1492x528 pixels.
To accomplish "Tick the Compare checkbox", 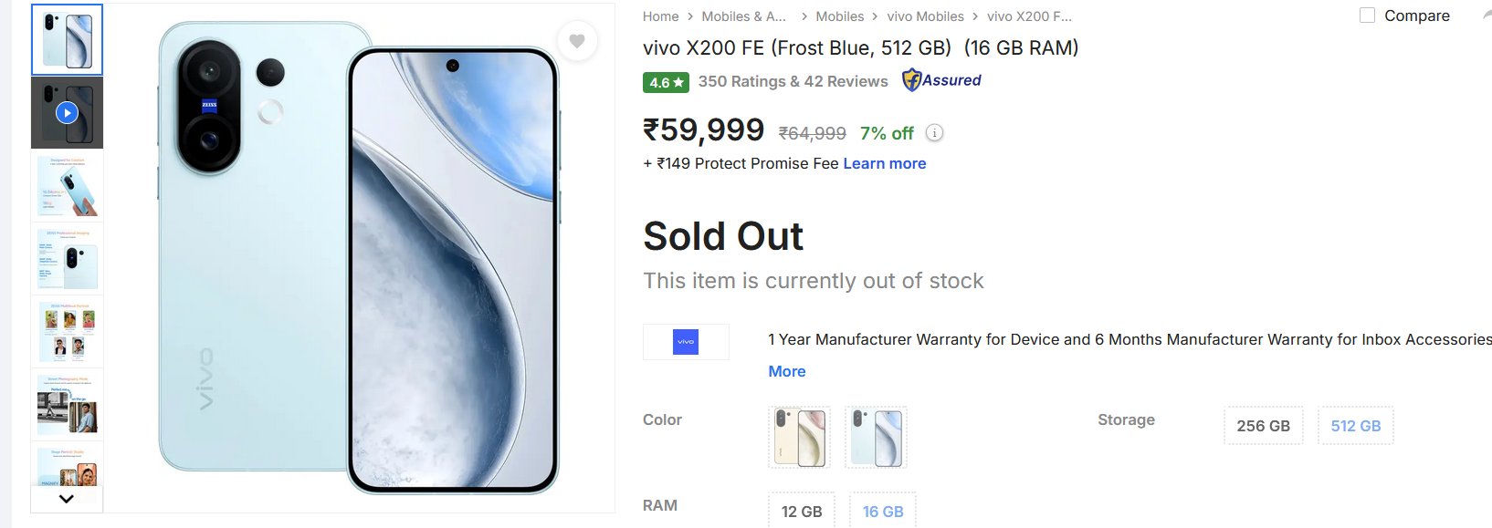I will [1367, 15].
